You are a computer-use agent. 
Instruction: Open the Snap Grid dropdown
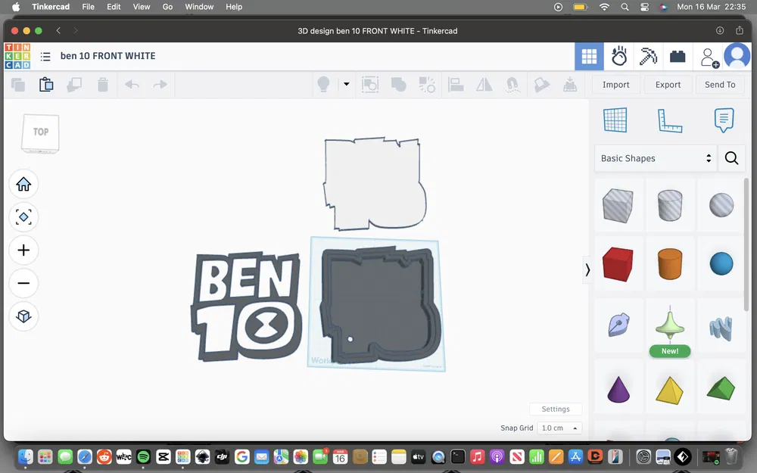(559, 428)
